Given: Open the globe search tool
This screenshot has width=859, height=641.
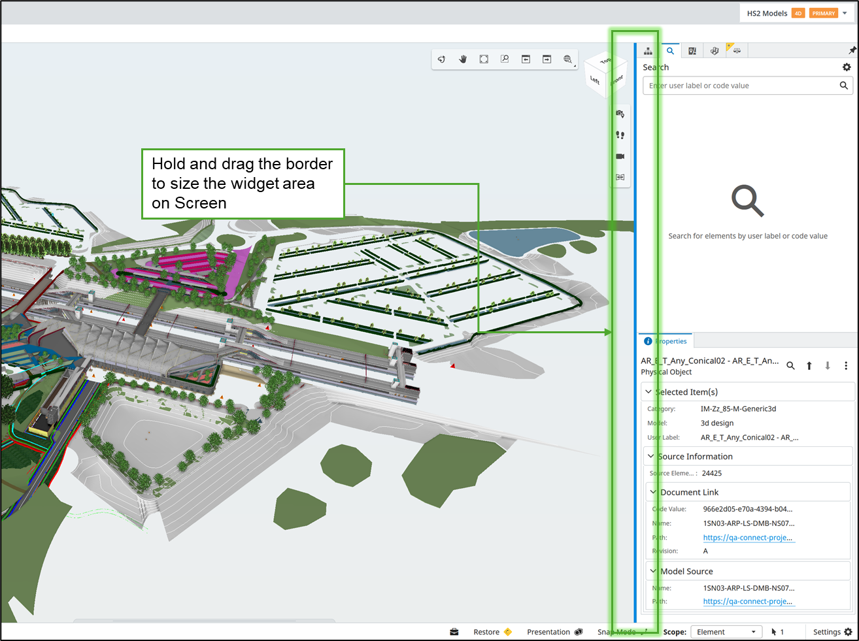Looking at the screenshot, I should coord(568,59).
